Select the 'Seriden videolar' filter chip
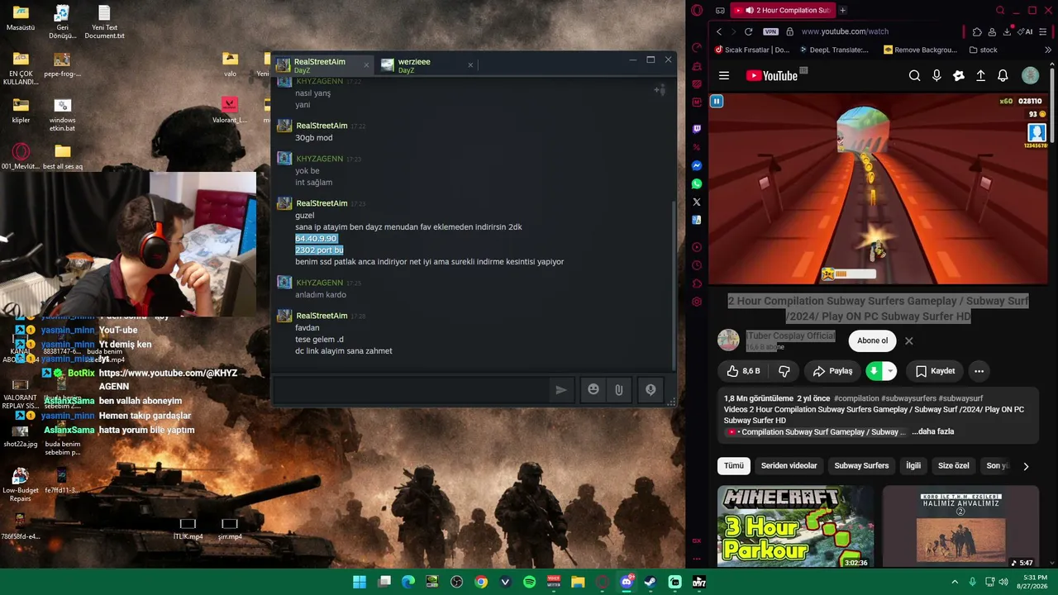This screenshot has width=1058, height=595. (789, 466)
